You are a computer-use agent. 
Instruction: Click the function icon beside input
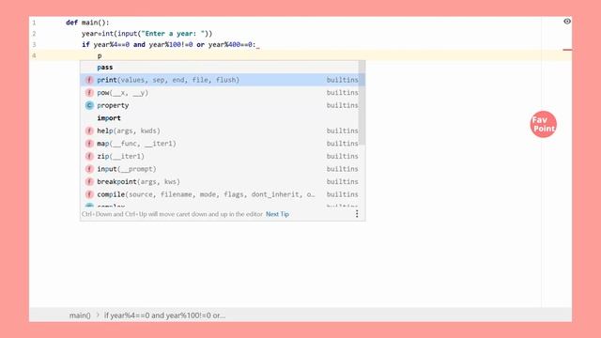tap(89, 169)
